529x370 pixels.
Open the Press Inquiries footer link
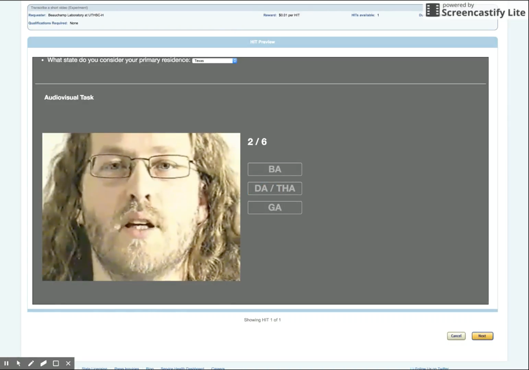126,368
